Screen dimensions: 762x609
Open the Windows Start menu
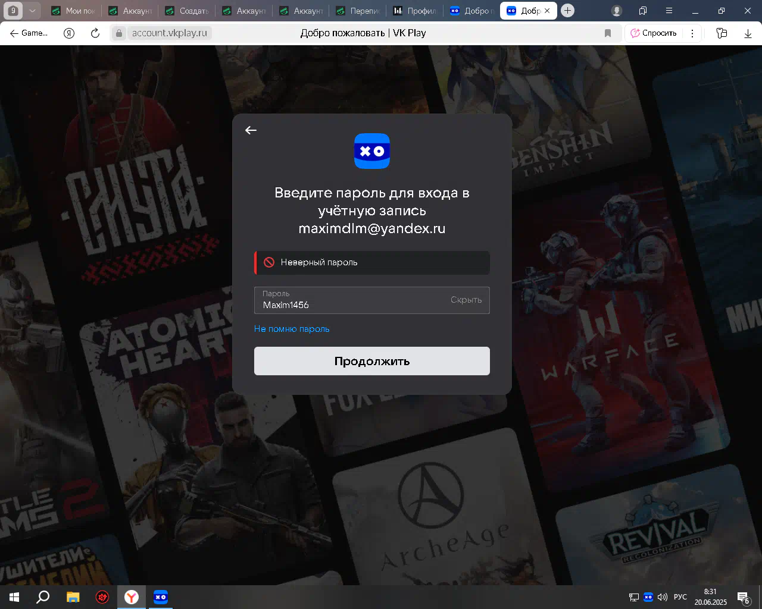point(14,597)
